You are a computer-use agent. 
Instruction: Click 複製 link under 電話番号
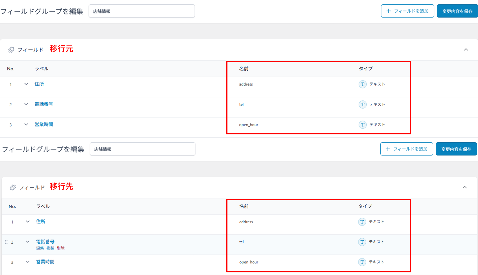pyautogui.click(x=50, y=248)
